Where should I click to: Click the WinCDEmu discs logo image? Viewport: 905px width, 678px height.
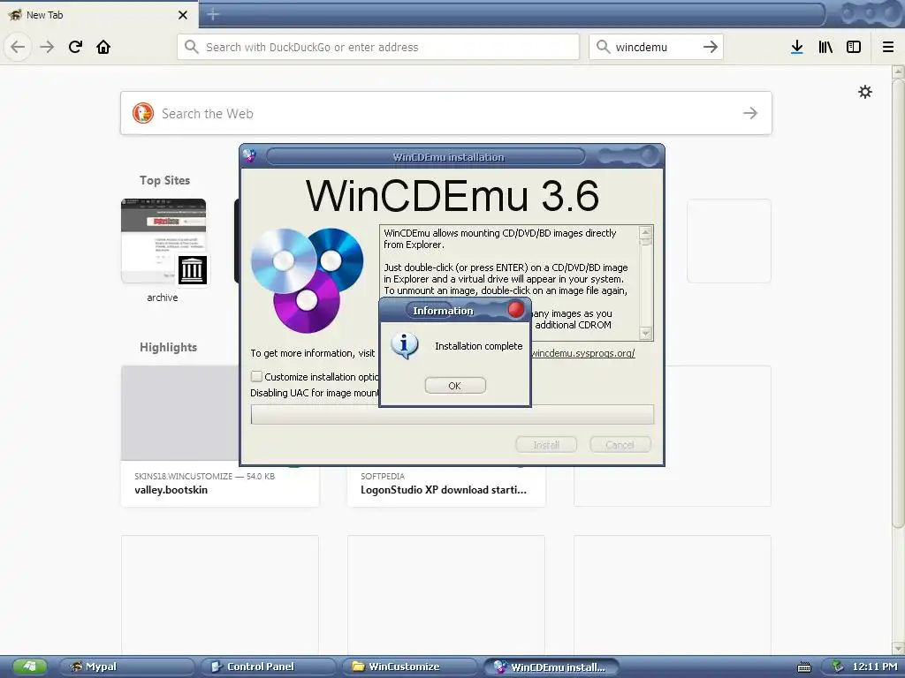(307, 280)
